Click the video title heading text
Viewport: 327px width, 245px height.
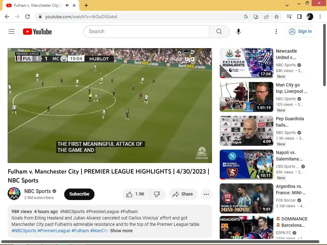[109, 176]
